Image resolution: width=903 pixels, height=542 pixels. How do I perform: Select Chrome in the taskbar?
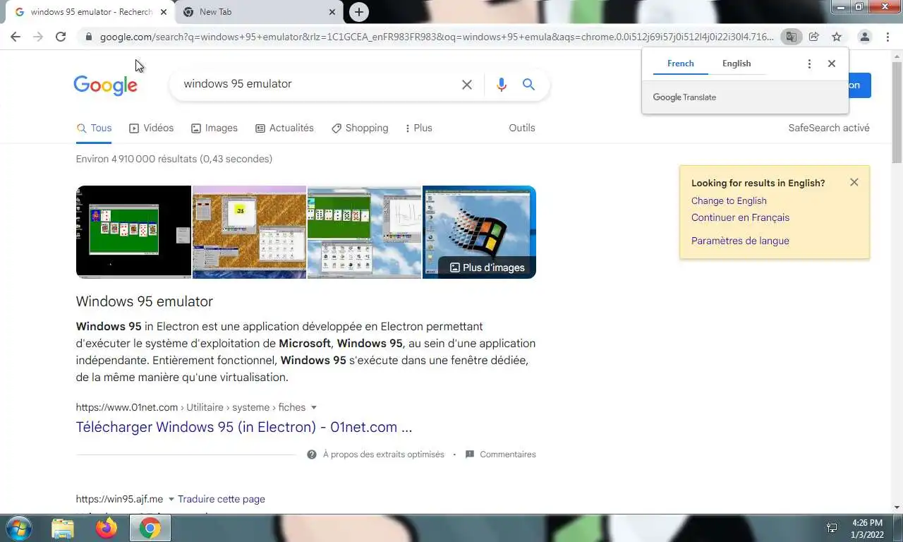[x=150, y=528]
